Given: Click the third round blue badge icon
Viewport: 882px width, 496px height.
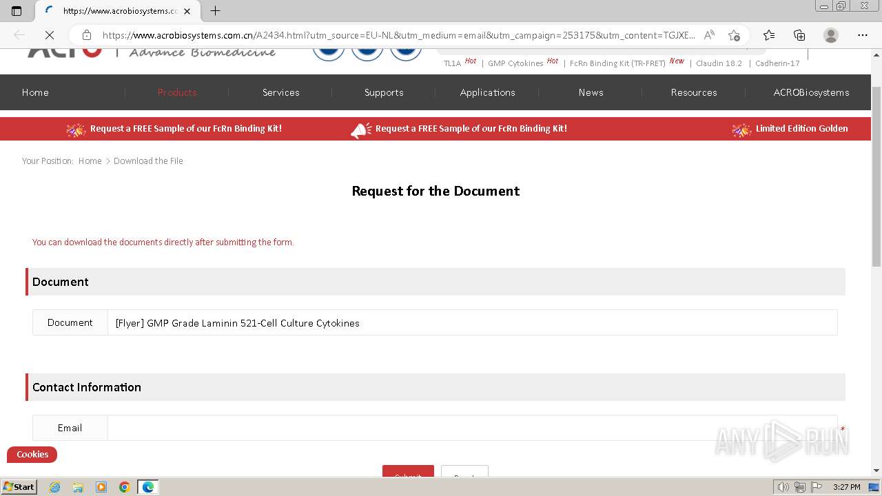Looking at the screenshot, I should 406,54.
